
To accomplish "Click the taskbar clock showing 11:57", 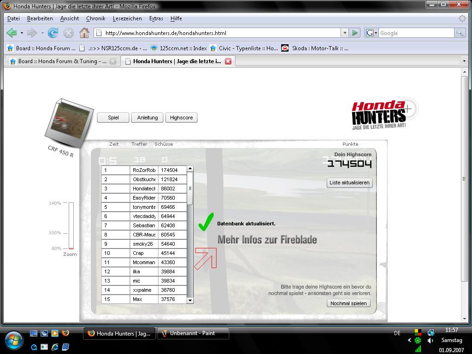I will click(x=452, y=330).
